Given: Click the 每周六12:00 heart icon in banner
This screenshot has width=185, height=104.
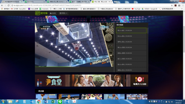Looking at the screenshot, I should (140, 79).
